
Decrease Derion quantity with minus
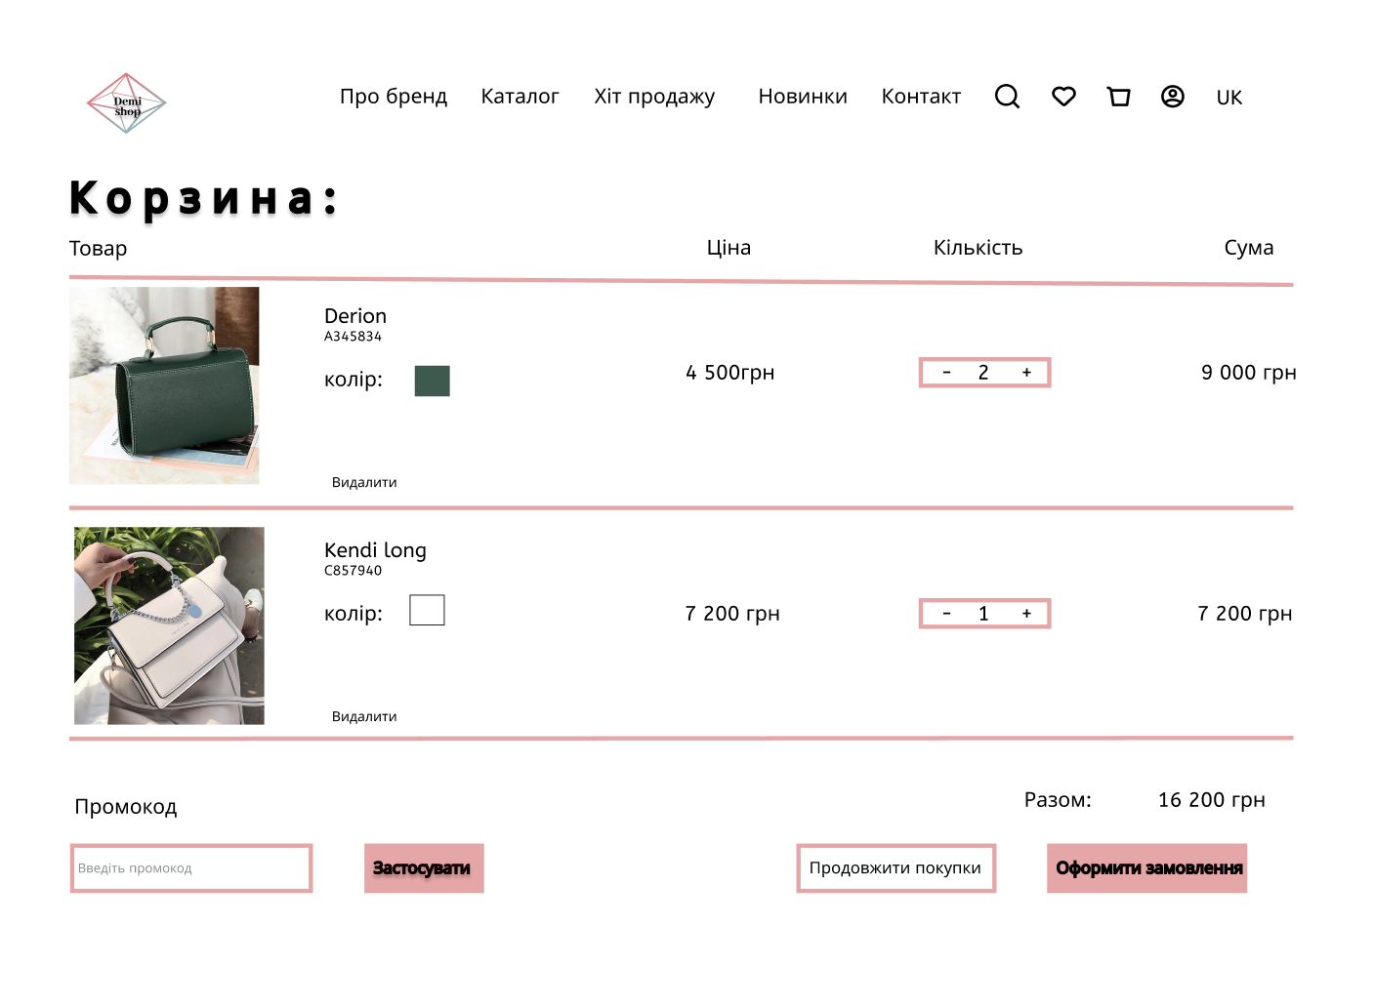coord(946,373)
